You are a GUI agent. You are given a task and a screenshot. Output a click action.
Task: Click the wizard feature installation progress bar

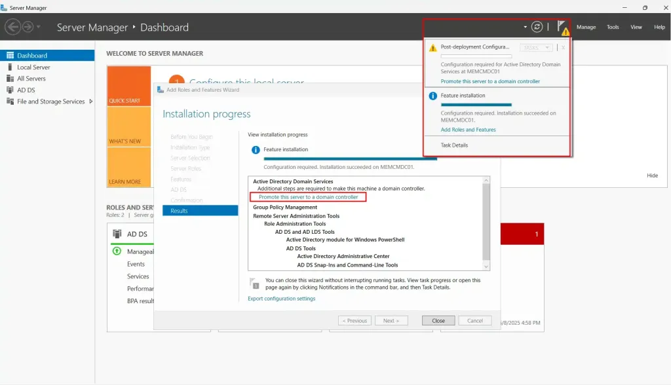pos(350,158)
